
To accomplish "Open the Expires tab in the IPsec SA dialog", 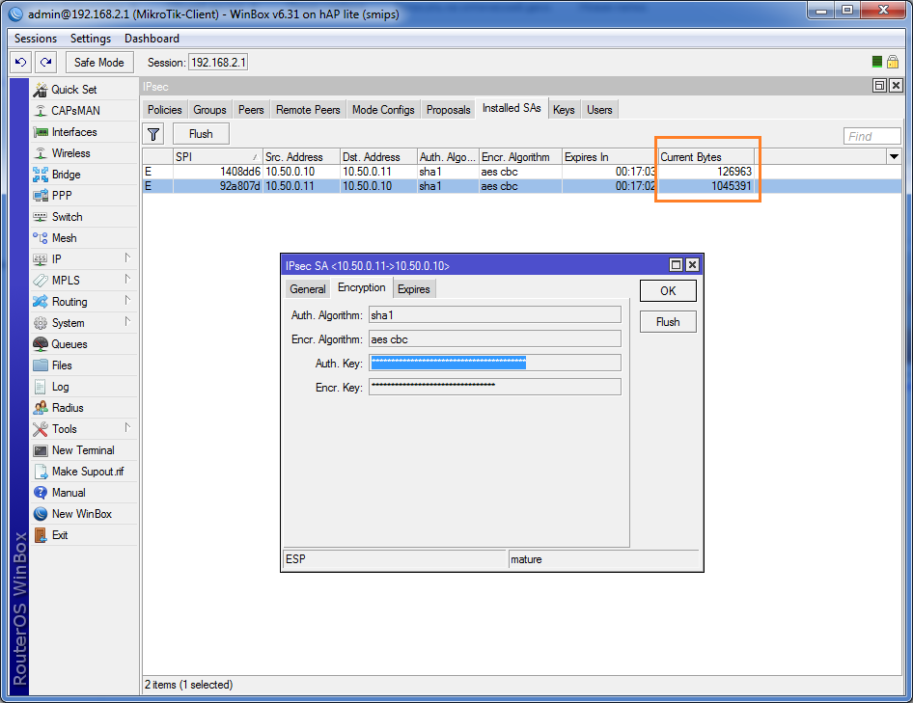I will coord(413,289).
